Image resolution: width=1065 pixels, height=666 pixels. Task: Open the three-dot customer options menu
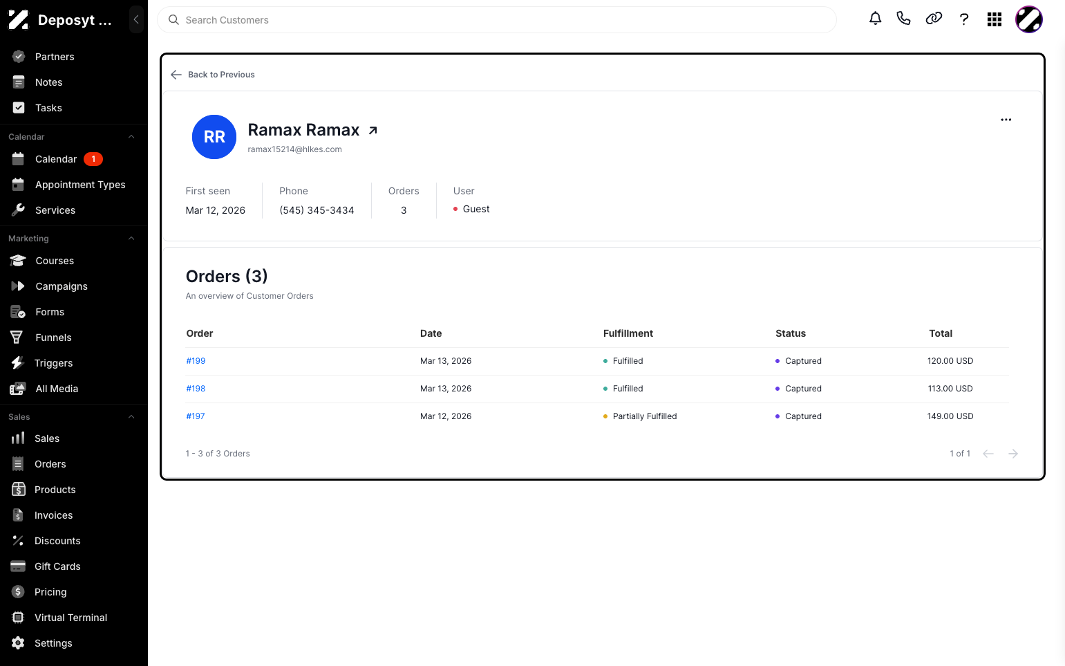(1006, 120)
